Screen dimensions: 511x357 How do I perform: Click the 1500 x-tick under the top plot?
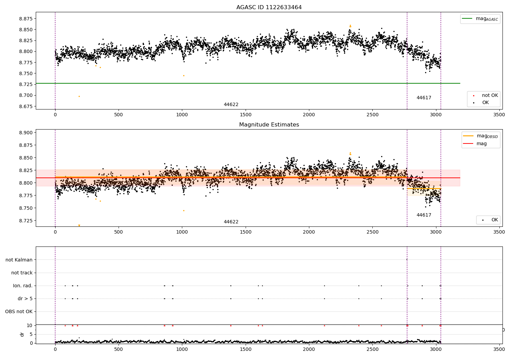pyautogui.click(x=246, y=115)
